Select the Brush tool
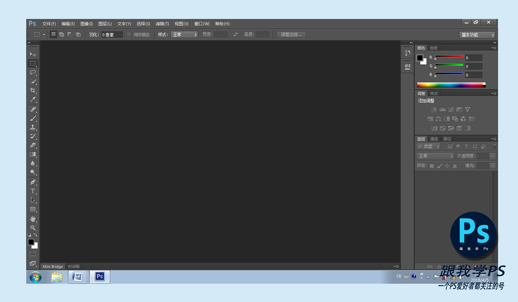Viewport: 518px width, 302px height. tap(33, 118)
